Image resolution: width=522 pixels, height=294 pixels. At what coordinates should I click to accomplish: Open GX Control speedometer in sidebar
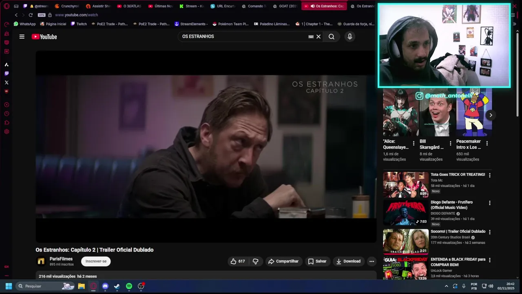(7, 24)
